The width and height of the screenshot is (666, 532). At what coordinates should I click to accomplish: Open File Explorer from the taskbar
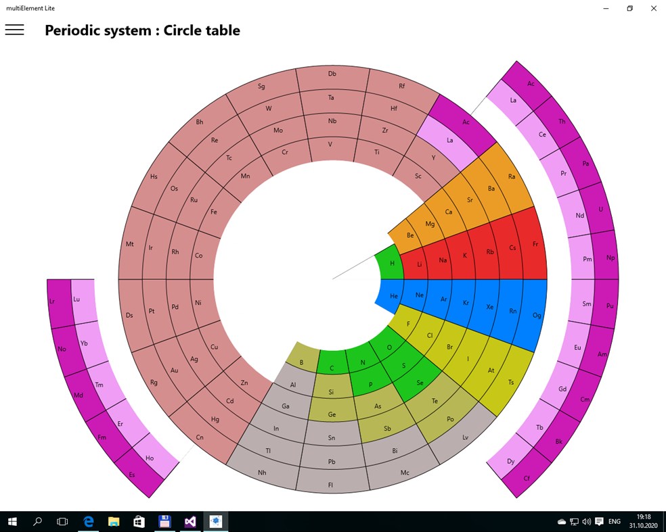point(114,521)
